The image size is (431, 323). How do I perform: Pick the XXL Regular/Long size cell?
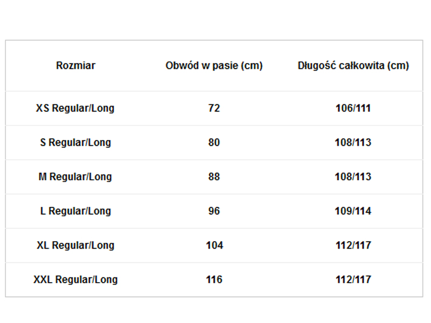click(x=75, y=280)
